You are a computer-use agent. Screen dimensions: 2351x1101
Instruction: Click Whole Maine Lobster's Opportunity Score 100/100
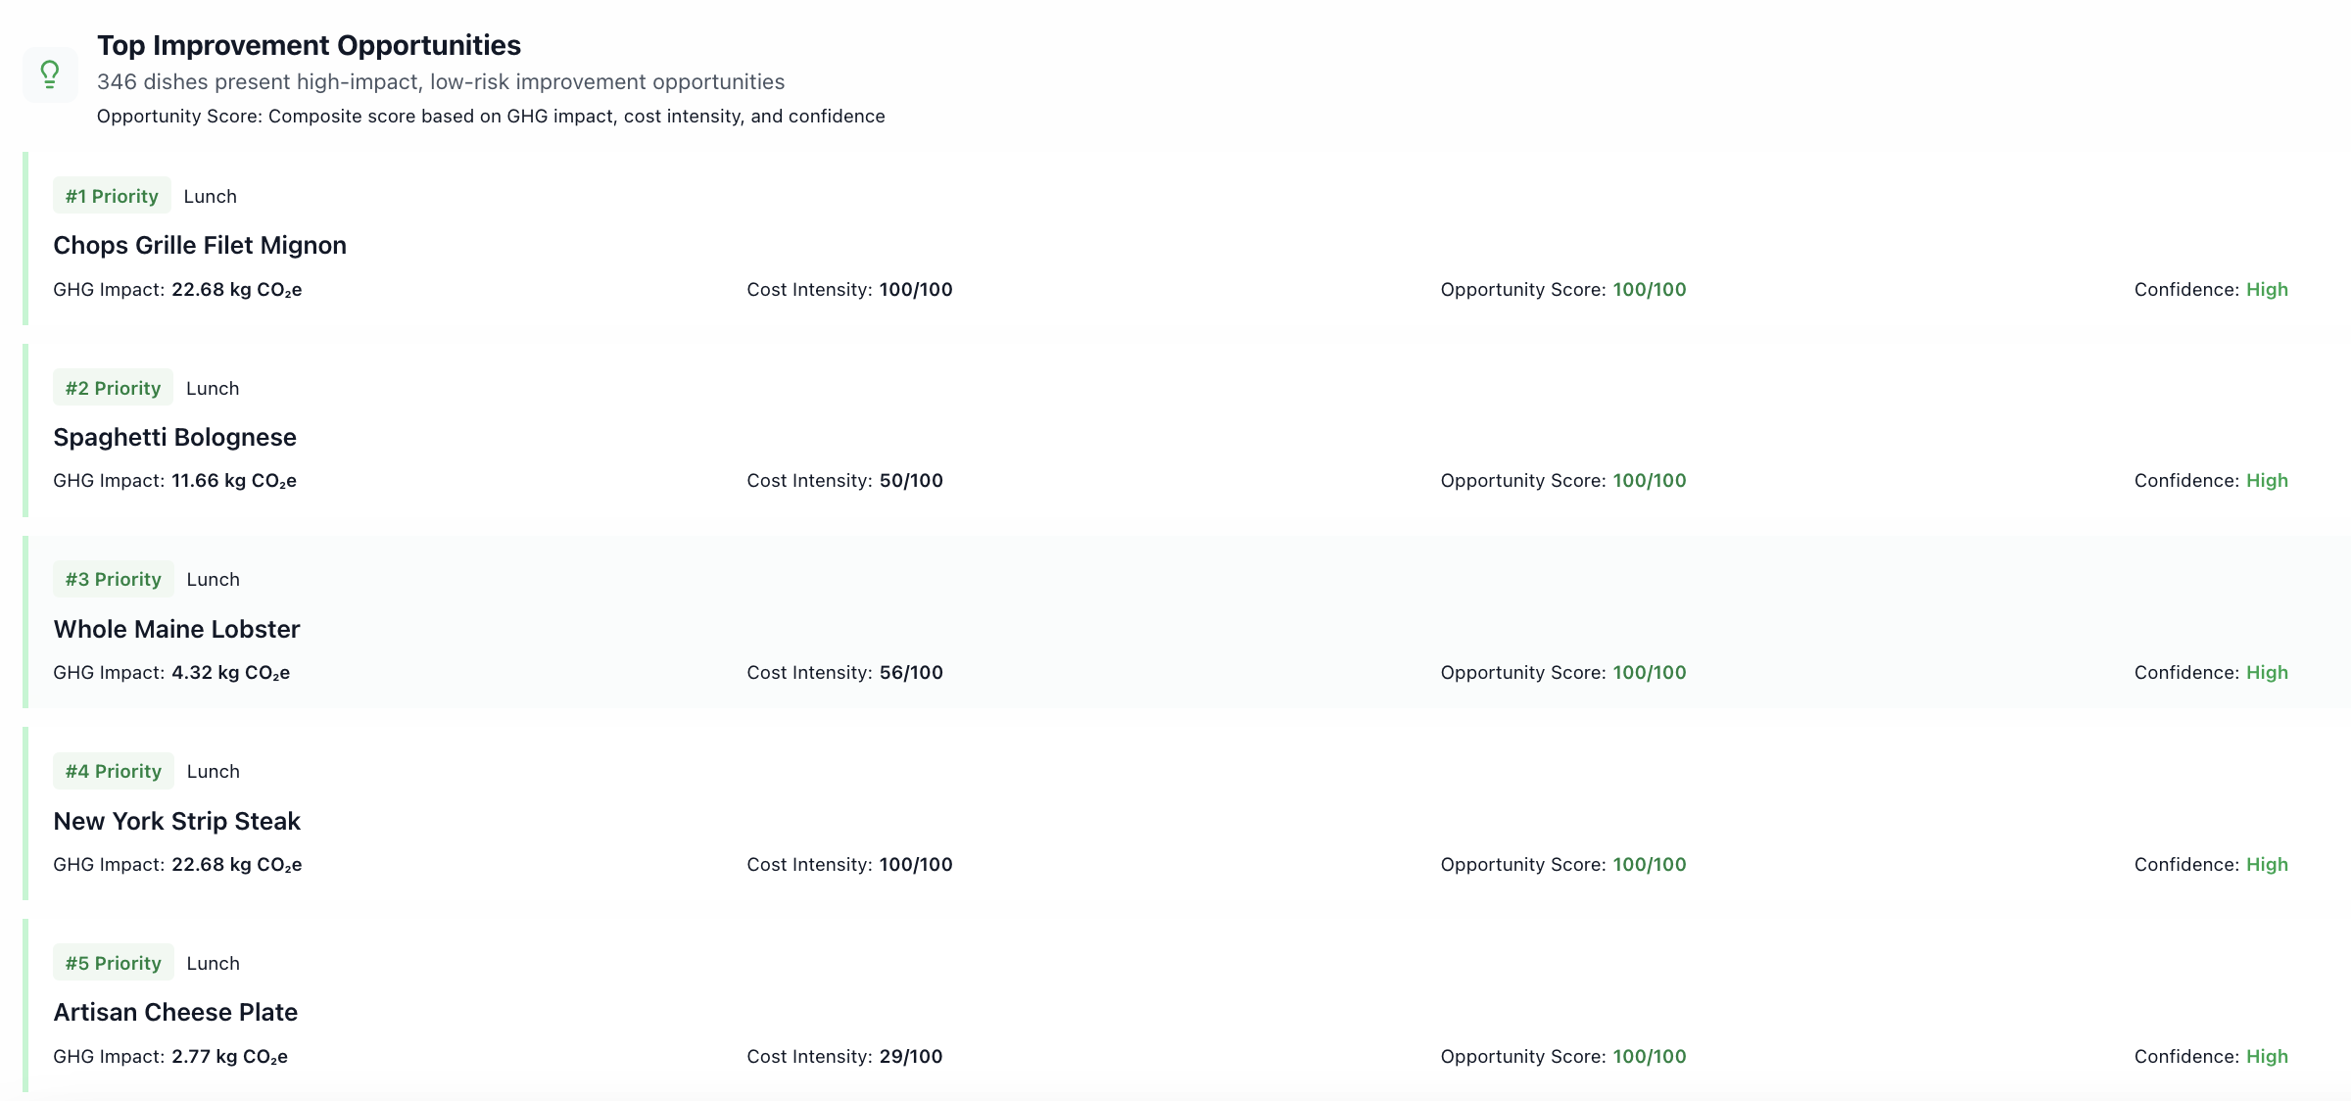[x=1650, y=673]
